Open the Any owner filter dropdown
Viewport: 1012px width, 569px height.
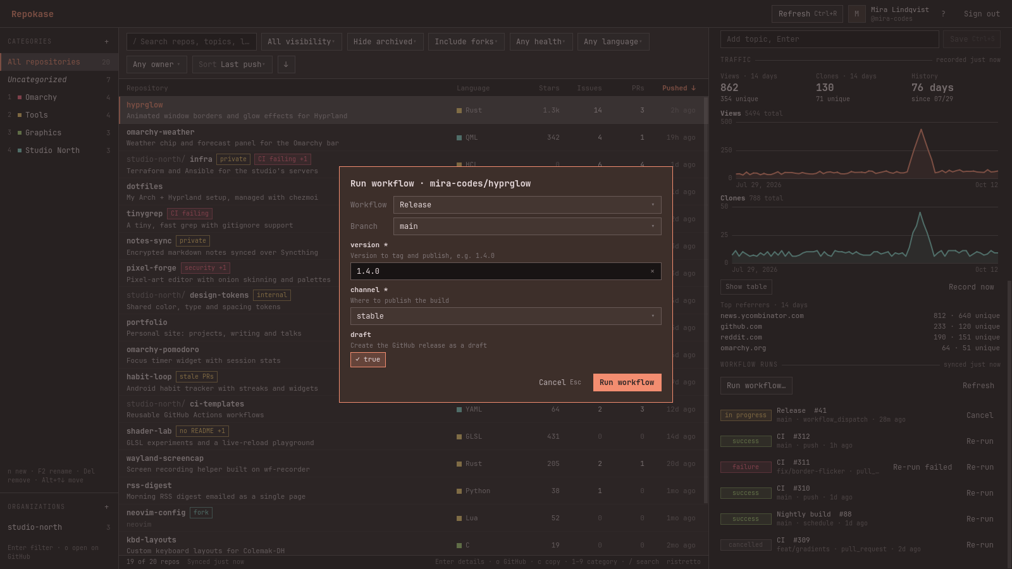[x=157, y=64]
